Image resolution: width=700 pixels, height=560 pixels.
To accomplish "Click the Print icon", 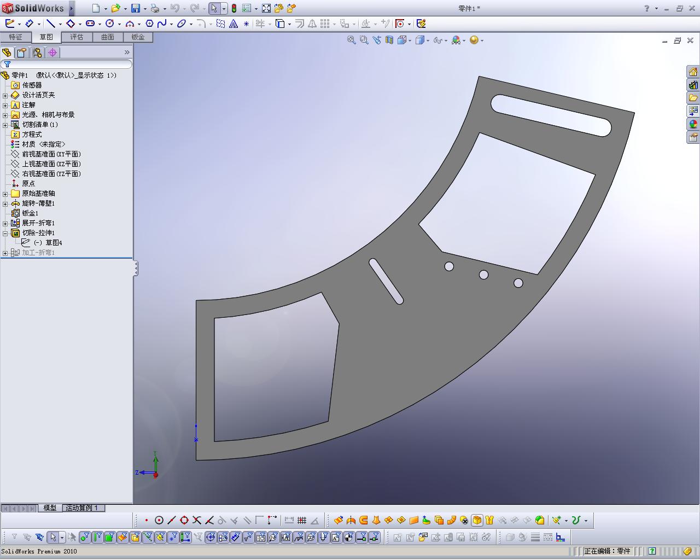I will coord(155,8).
